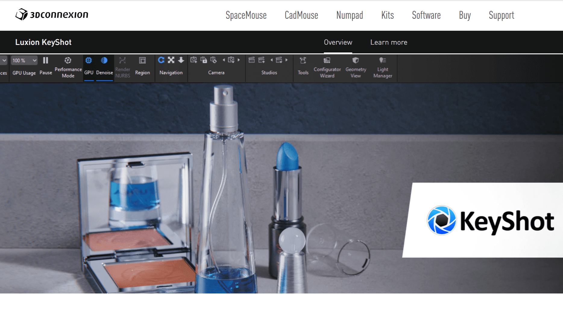Viewport: 563px width, 317px height.
Task: Open the Buy menu
Action: click(x=465, y=15)
